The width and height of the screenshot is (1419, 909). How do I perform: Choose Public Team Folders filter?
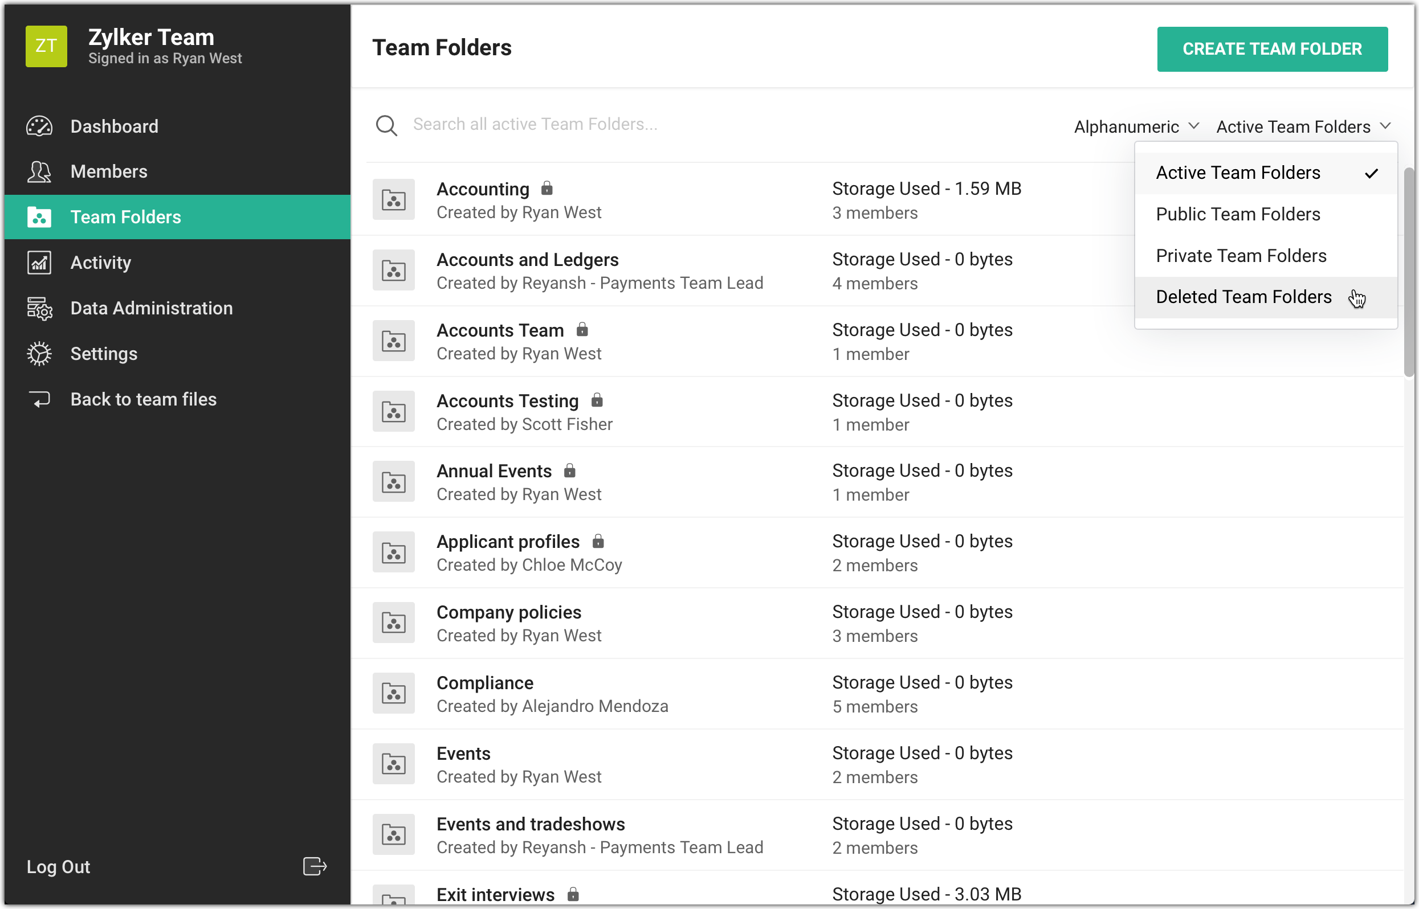click(1238, 214)
